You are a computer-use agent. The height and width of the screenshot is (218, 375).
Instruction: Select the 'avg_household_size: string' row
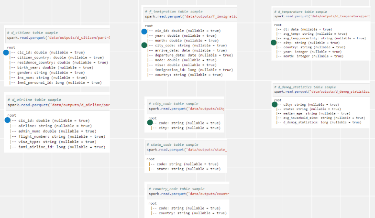pos(321,118)
